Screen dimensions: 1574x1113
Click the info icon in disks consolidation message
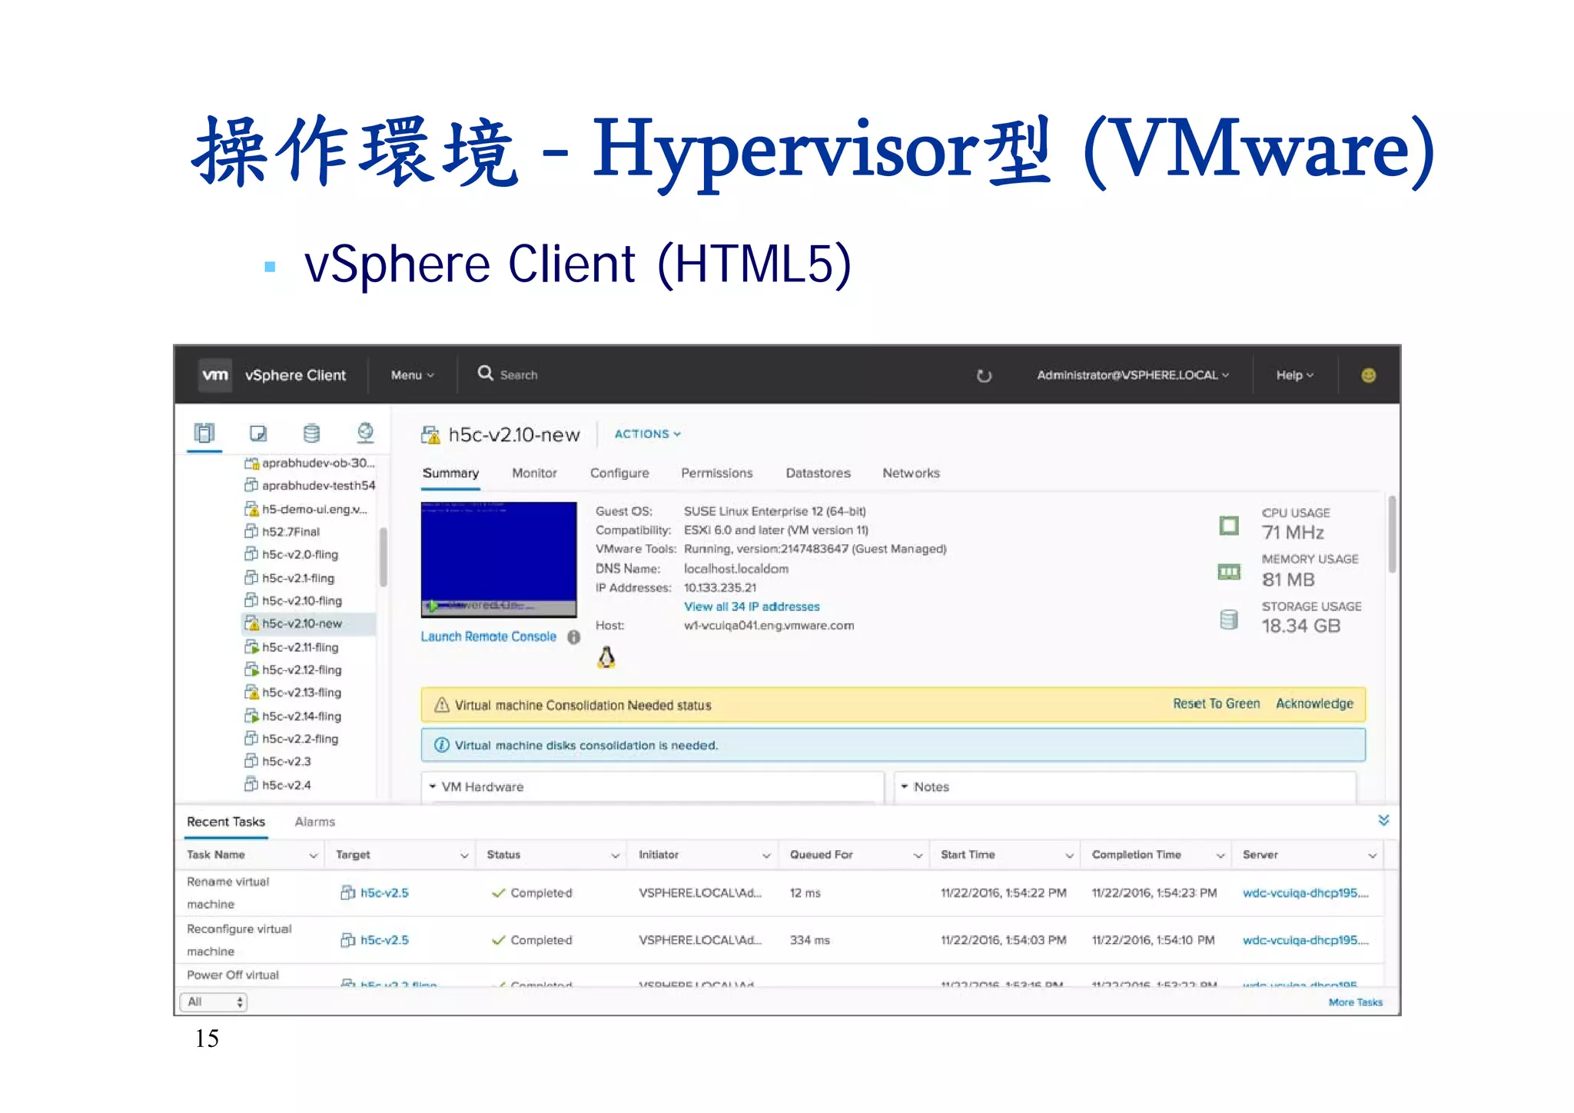pyautogui.click(x=442, y=745)
